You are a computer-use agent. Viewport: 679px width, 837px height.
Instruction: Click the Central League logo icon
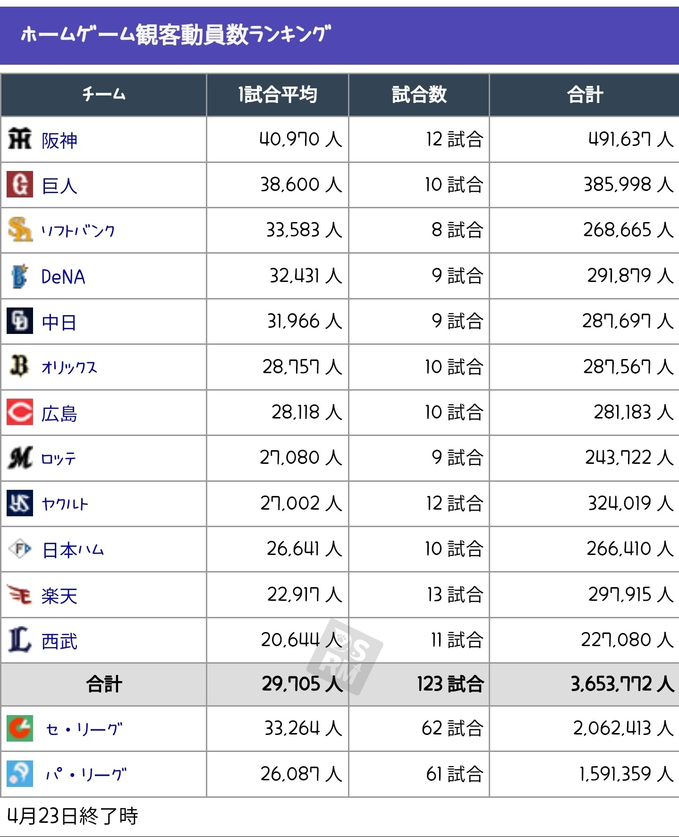[x=20, y=728]
